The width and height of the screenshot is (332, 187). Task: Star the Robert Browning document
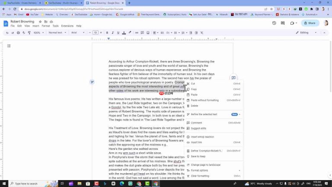point(40,22)
